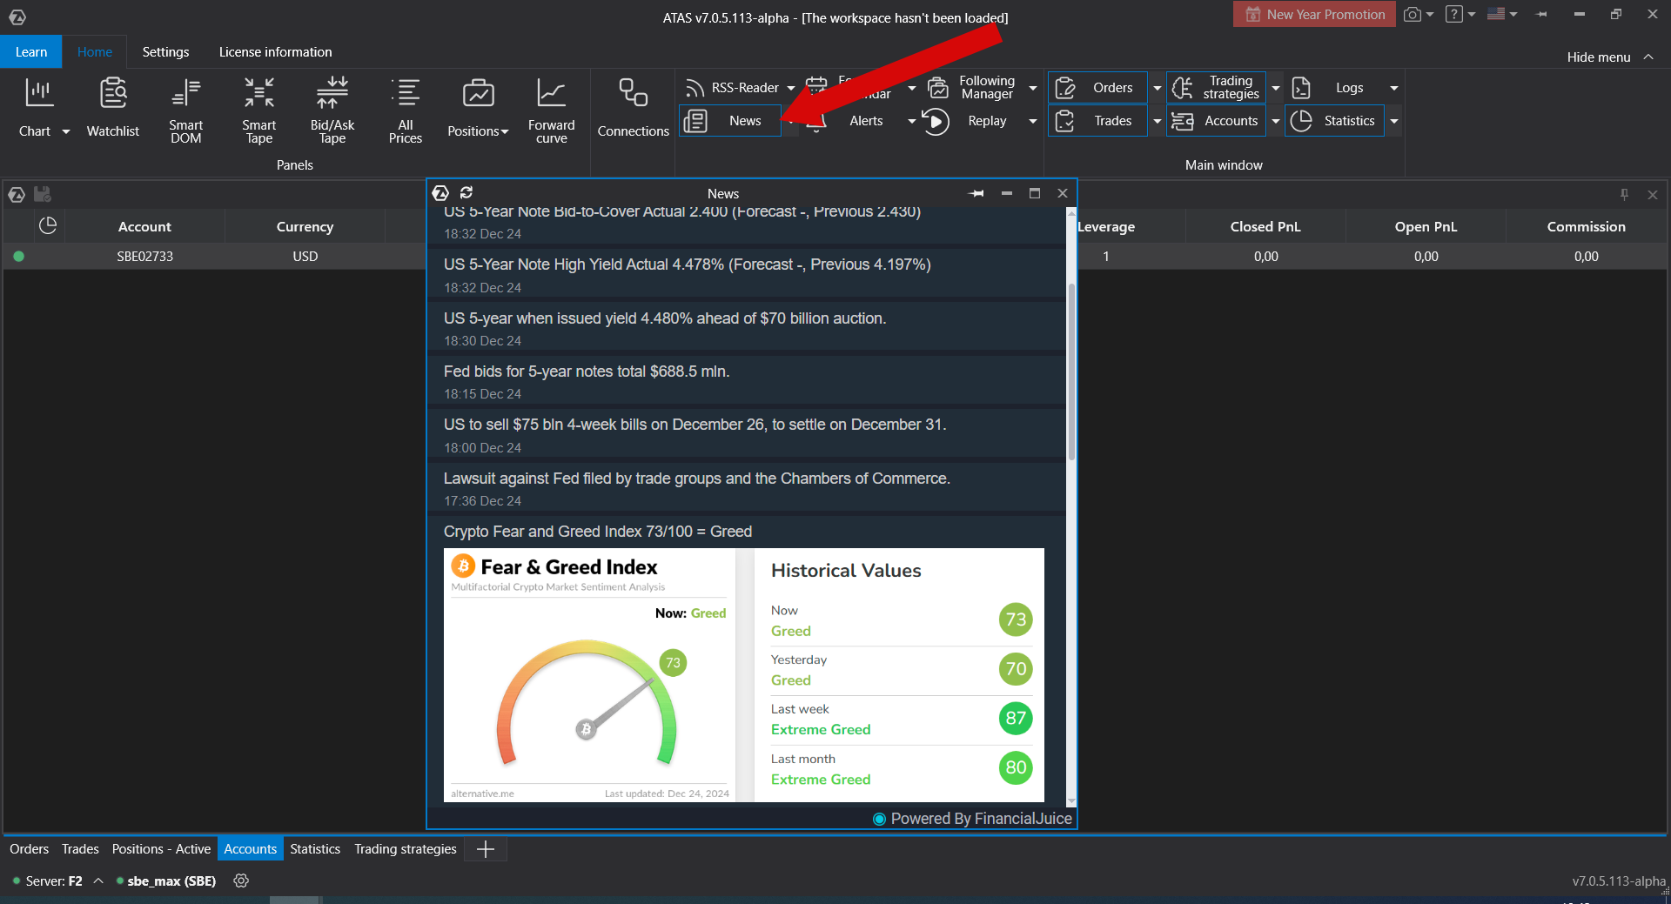
Task: Open the Connections window
Action: [x=634, y=107]
